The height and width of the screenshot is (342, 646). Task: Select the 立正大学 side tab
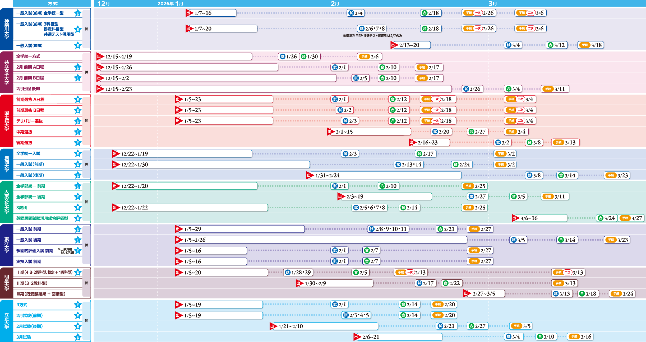[7, 321]
